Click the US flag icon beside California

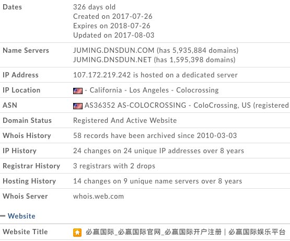click(x=78, y=90)
